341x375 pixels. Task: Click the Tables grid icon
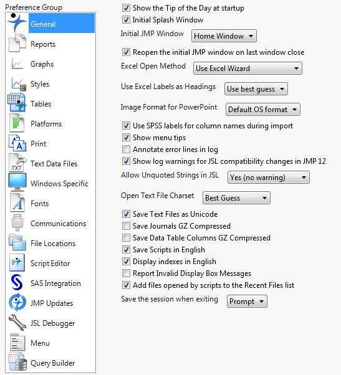point(16,103)
